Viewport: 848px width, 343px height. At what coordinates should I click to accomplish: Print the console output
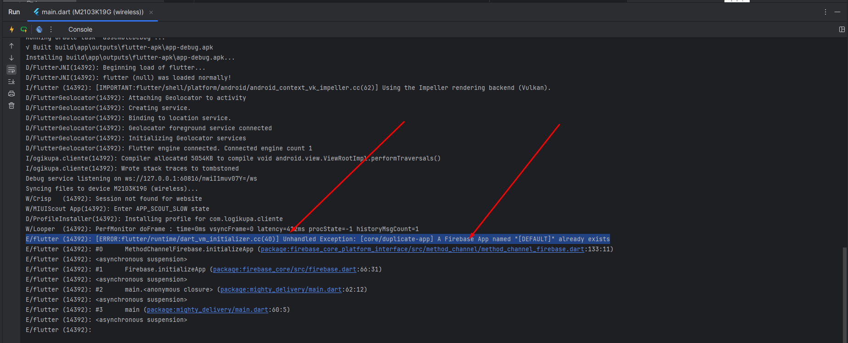point(11,94)
